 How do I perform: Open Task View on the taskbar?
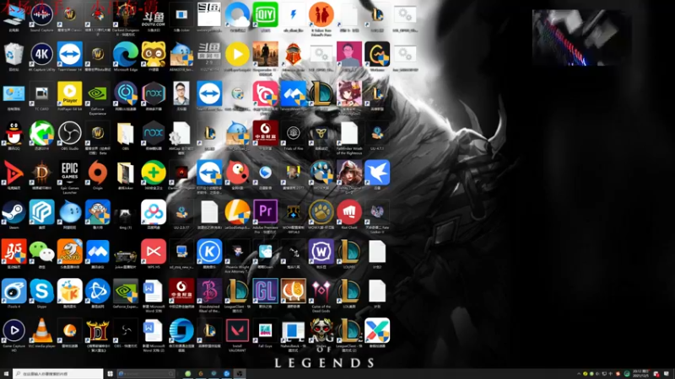pos(111,374)
